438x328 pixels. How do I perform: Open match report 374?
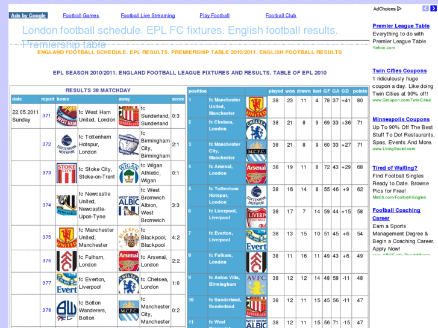click(46, 205)
